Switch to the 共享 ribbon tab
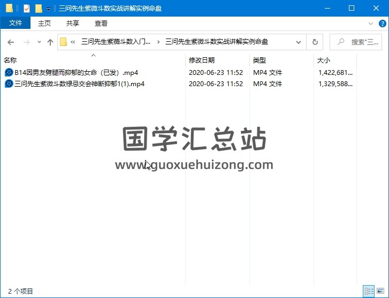This screenshot has height=298, width=389. pos(72,24)
